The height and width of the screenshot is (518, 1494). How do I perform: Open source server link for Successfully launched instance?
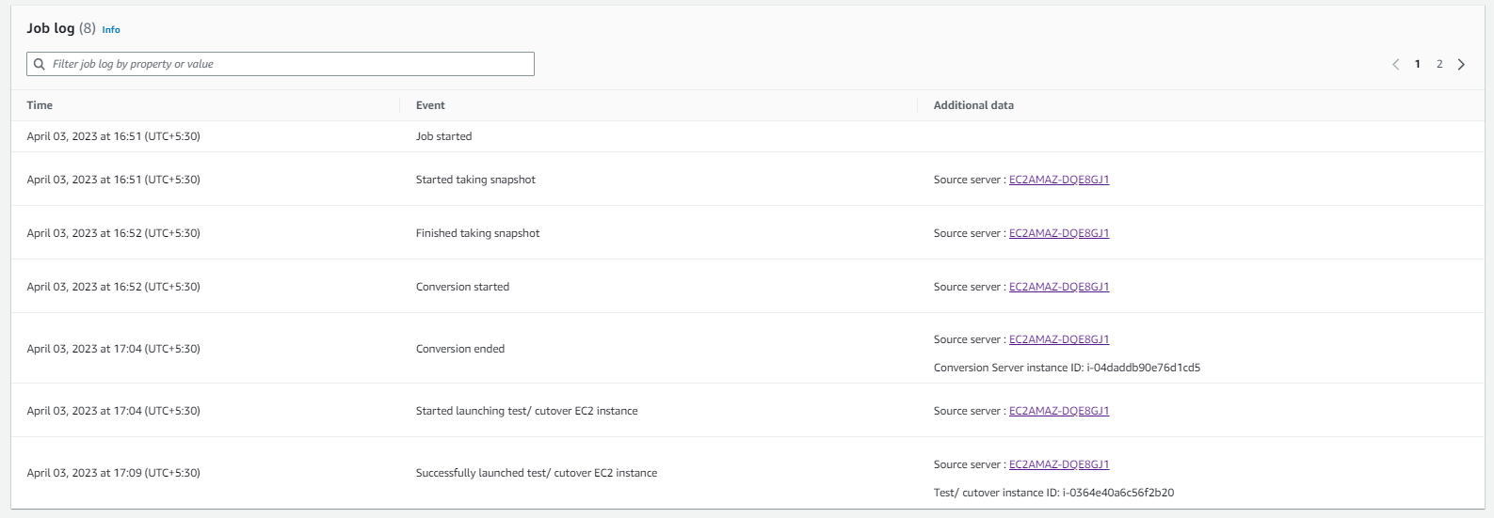coord(1058,464)
